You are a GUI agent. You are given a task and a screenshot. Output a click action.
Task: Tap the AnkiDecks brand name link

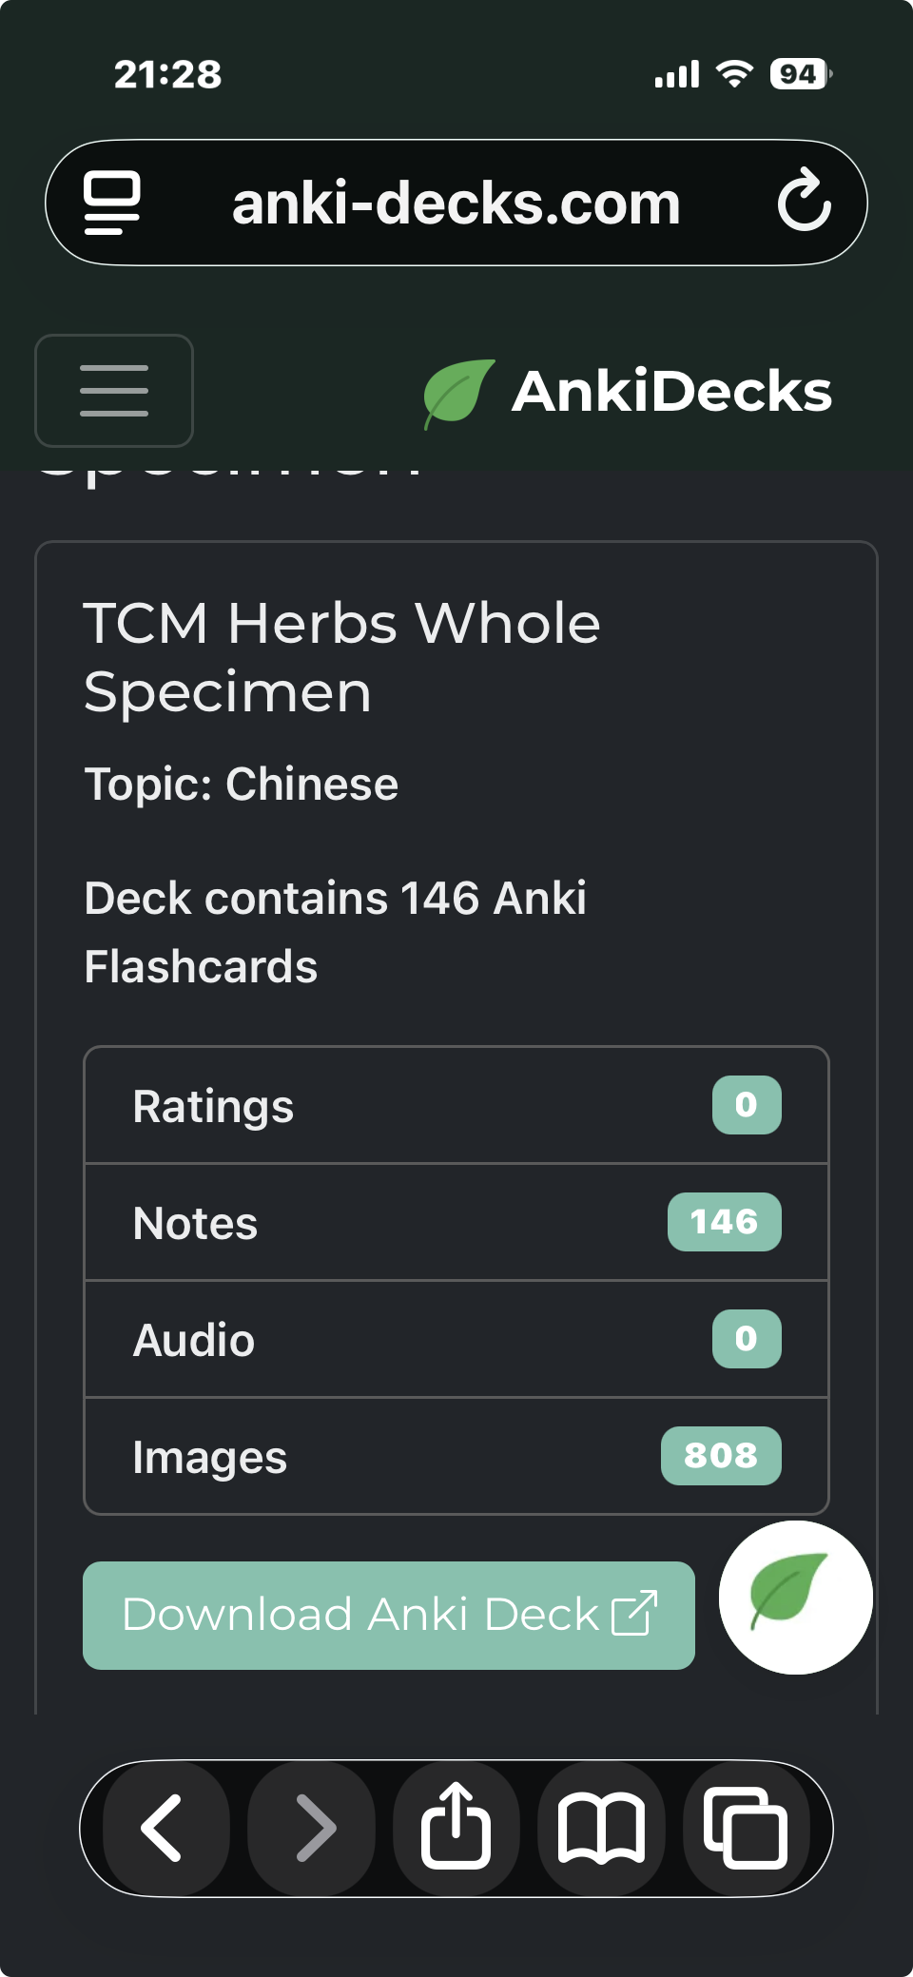point(671,392)
